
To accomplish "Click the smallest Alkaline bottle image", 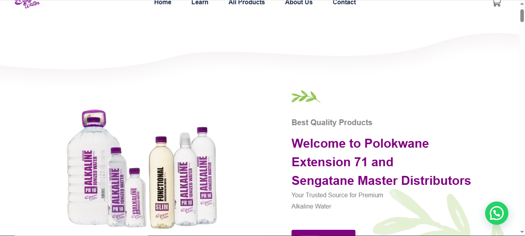I will pos(135,197).
